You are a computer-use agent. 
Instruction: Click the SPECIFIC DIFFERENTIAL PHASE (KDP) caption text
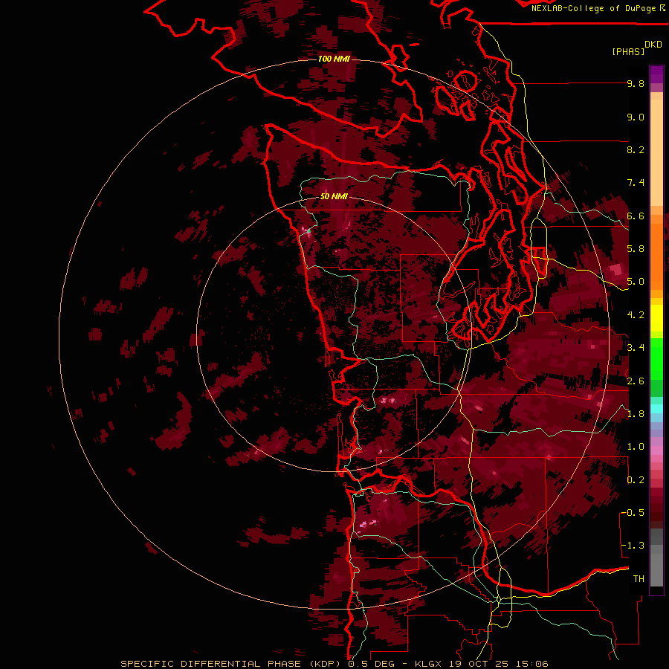coord(232,664)
